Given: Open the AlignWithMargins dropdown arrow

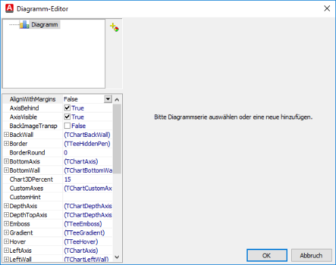Looking at the screenshot, I should pos(108,99).
